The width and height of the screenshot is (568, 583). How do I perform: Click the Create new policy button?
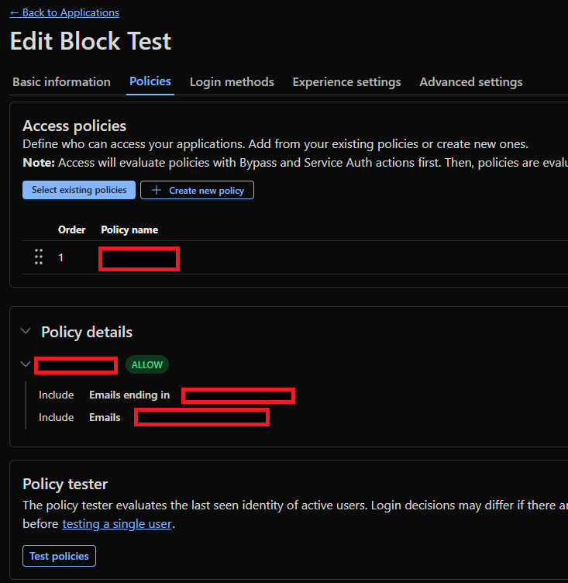click(205, 190)
